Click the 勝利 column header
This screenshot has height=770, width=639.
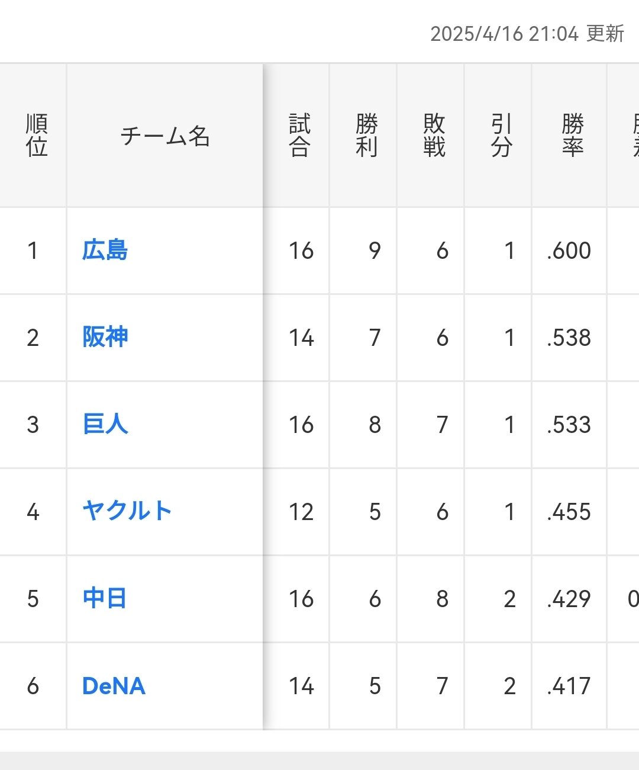(x=366, y=136)
